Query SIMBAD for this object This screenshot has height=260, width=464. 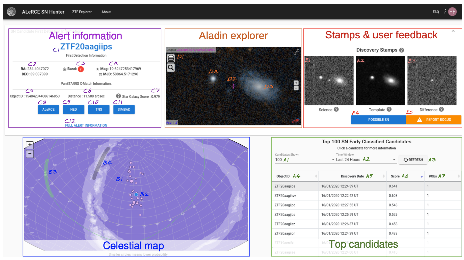coord(124,110)
